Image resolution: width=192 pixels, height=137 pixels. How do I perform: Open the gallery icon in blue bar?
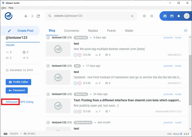coord(165,16)
